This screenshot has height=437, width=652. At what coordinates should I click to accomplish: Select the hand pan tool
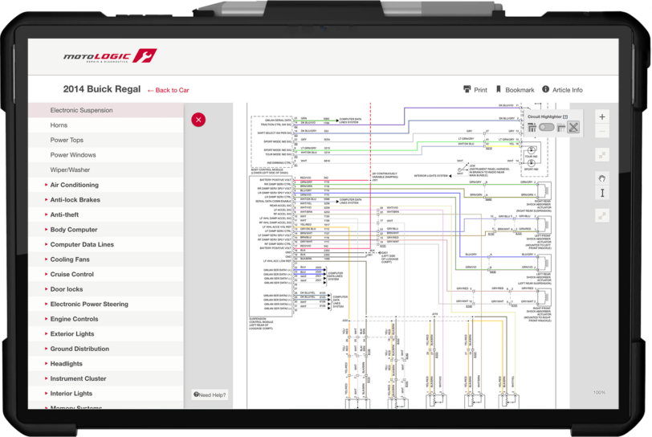[602, 178]
